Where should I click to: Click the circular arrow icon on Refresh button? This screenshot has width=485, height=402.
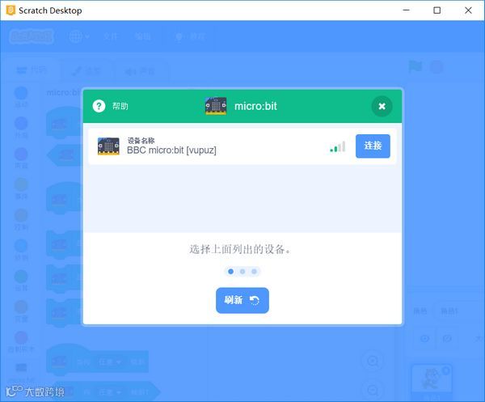pos(255,300)
